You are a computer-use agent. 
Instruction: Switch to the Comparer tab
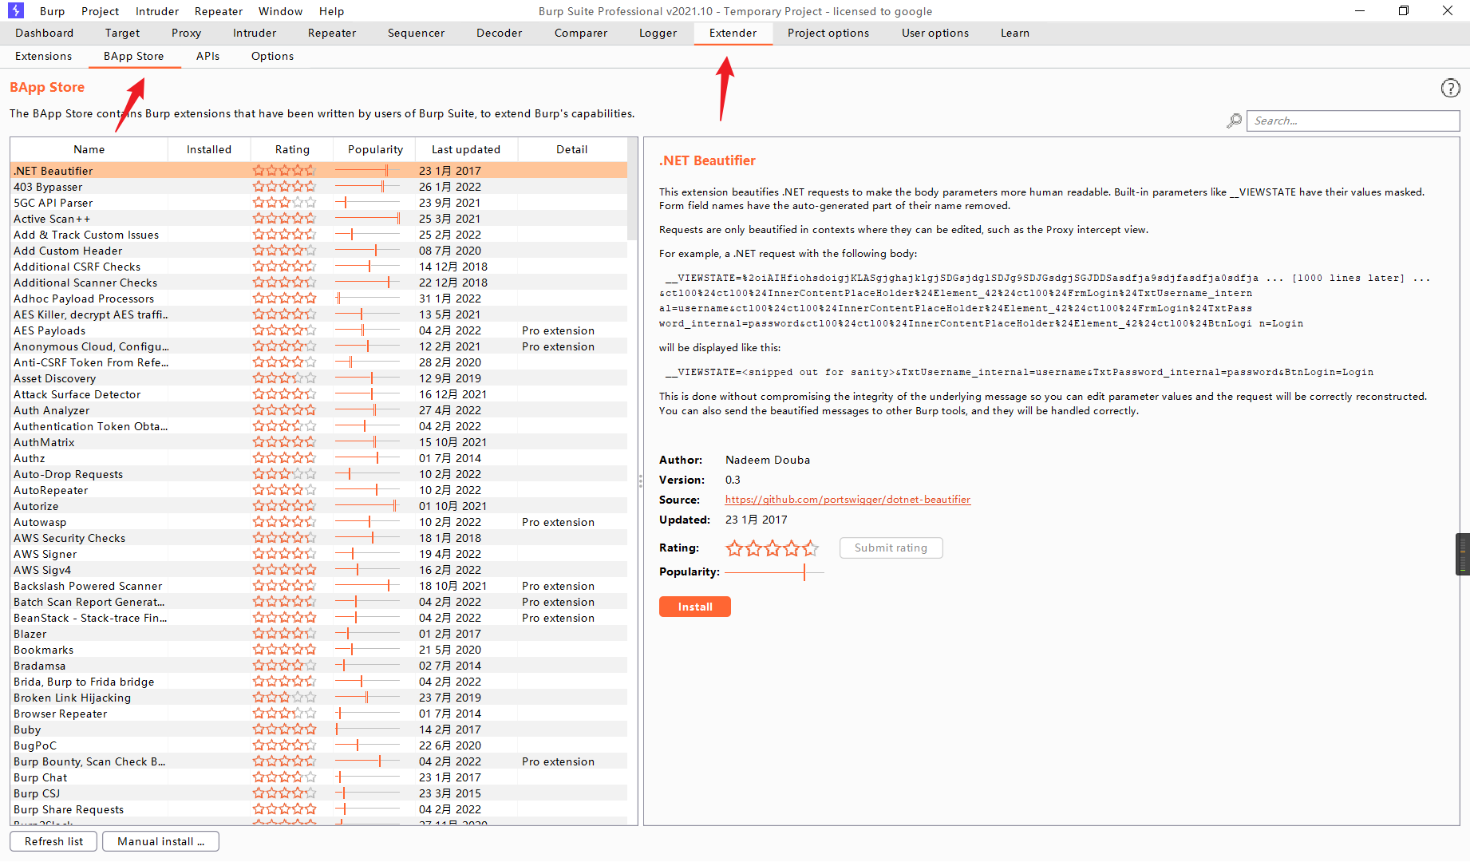pyautogui.click(x=581, y=33)
